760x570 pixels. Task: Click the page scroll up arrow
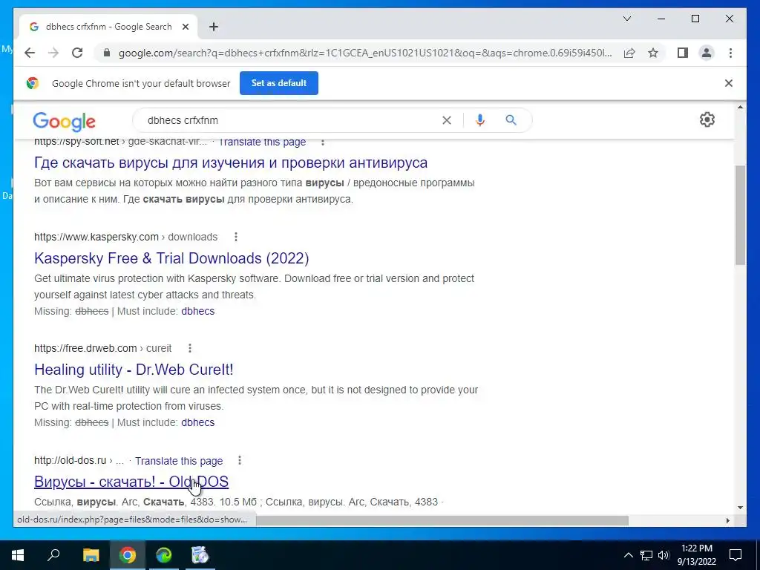(x=740, y=107)
